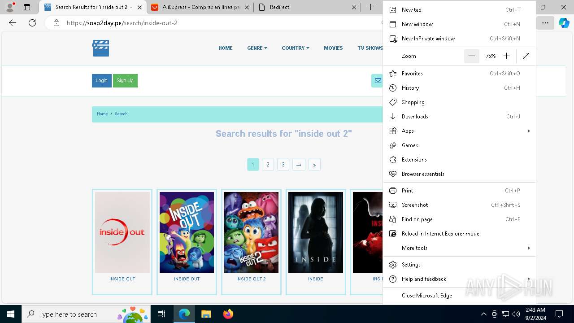Choose Find on page
This screenshot has width=574, height=323.
point(459,219)
